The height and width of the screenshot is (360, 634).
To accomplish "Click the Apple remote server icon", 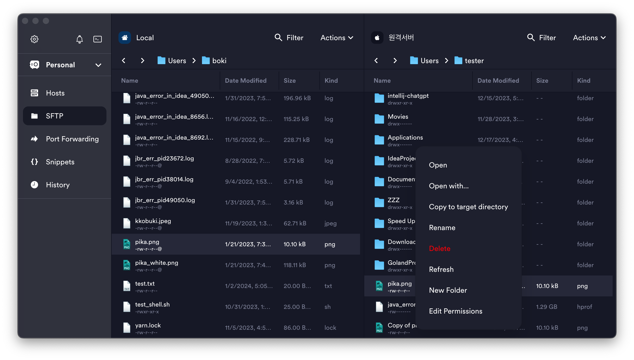I will (x=377, y=38).
